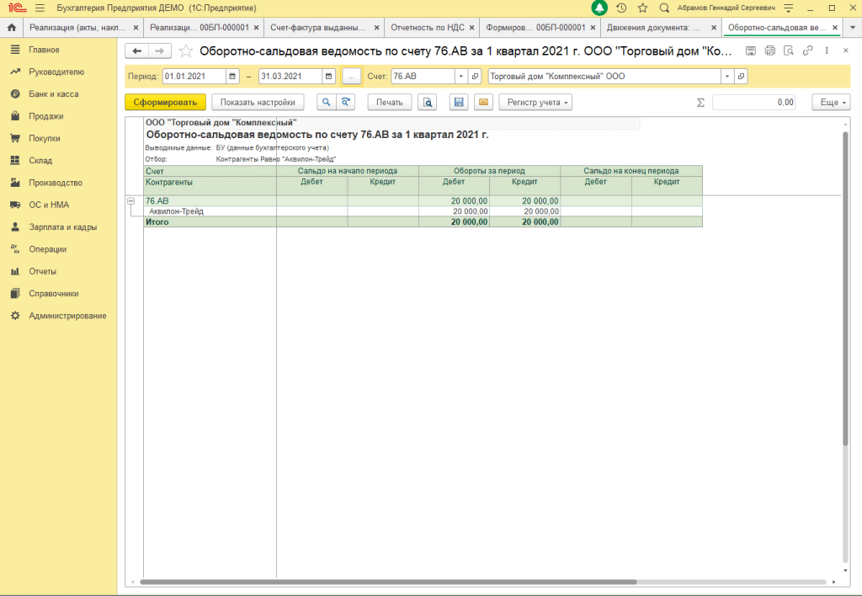
Task: Copy link with the chain icon
Action: tap(807, 51)
